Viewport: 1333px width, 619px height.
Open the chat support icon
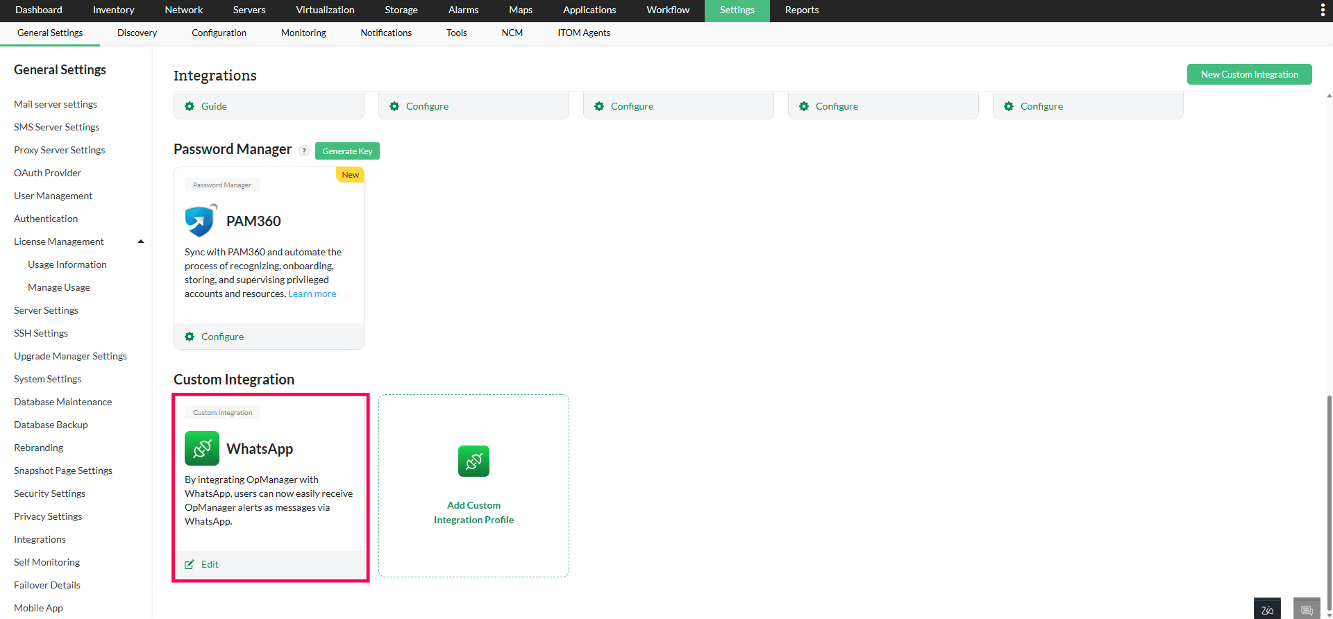click(1307, 609)
